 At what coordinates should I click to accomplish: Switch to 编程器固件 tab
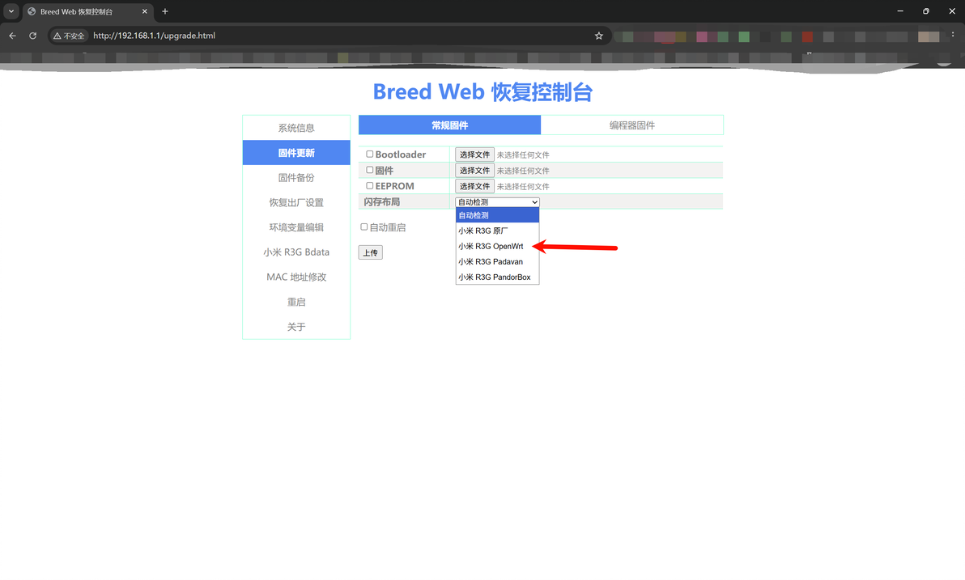[x=632, y=125]
